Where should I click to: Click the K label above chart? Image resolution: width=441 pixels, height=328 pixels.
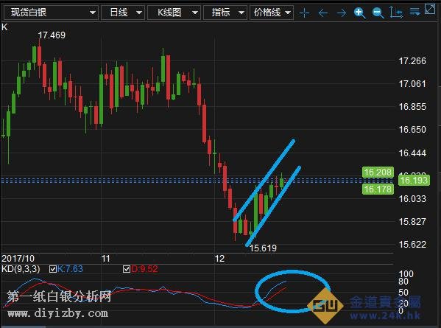(4, 27)
